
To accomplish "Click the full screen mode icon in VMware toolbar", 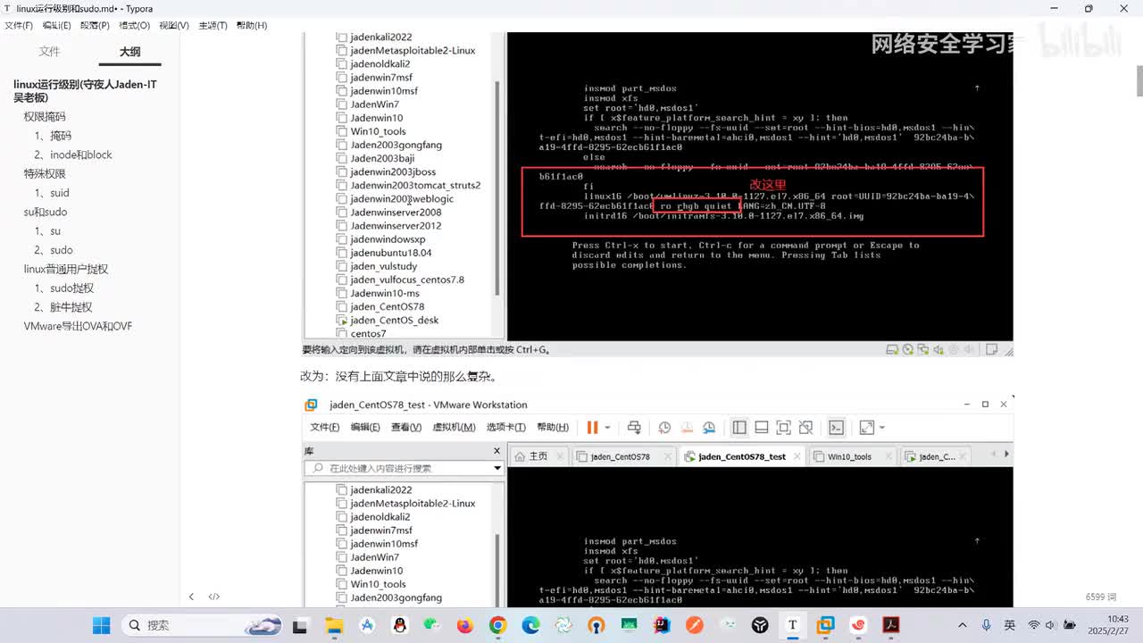I will click(x=783, y=428).
